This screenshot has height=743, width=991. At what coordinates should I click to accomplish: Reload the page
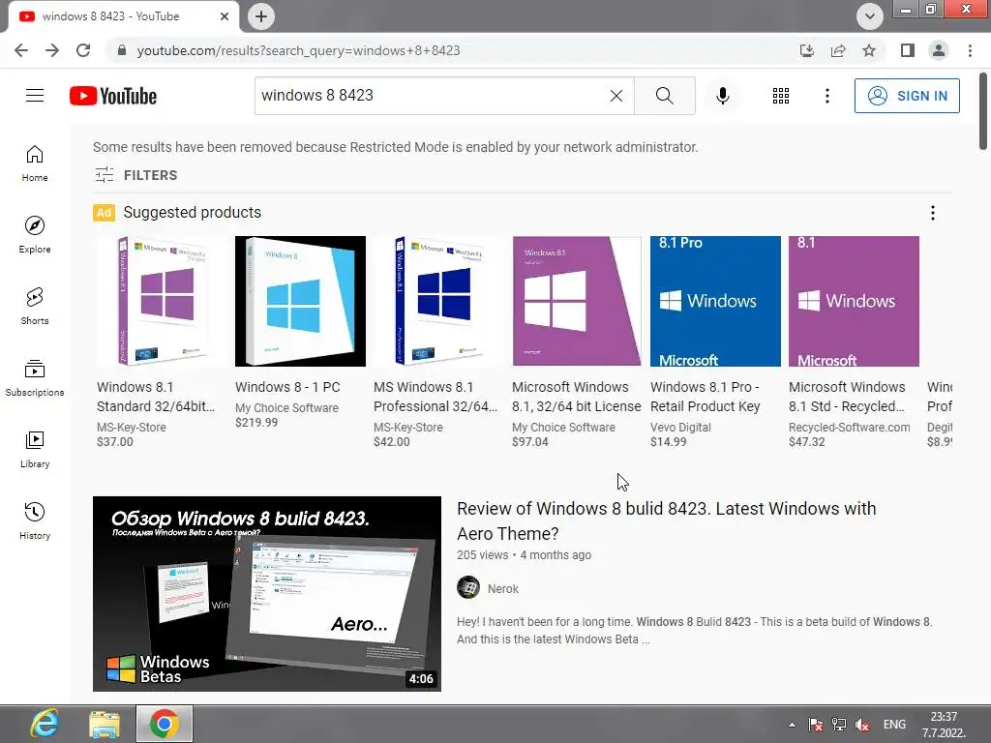point(83,50)
